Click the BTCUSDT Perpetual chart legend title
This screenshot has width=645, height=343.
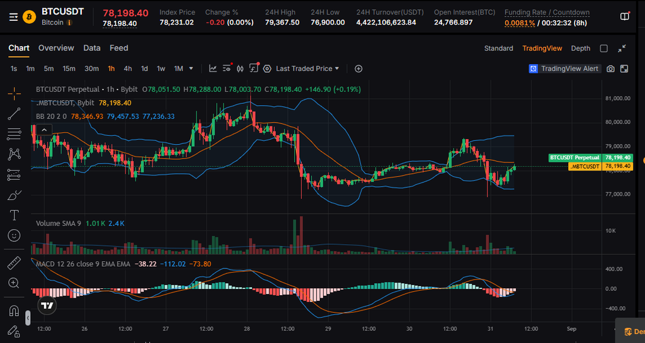67,89
